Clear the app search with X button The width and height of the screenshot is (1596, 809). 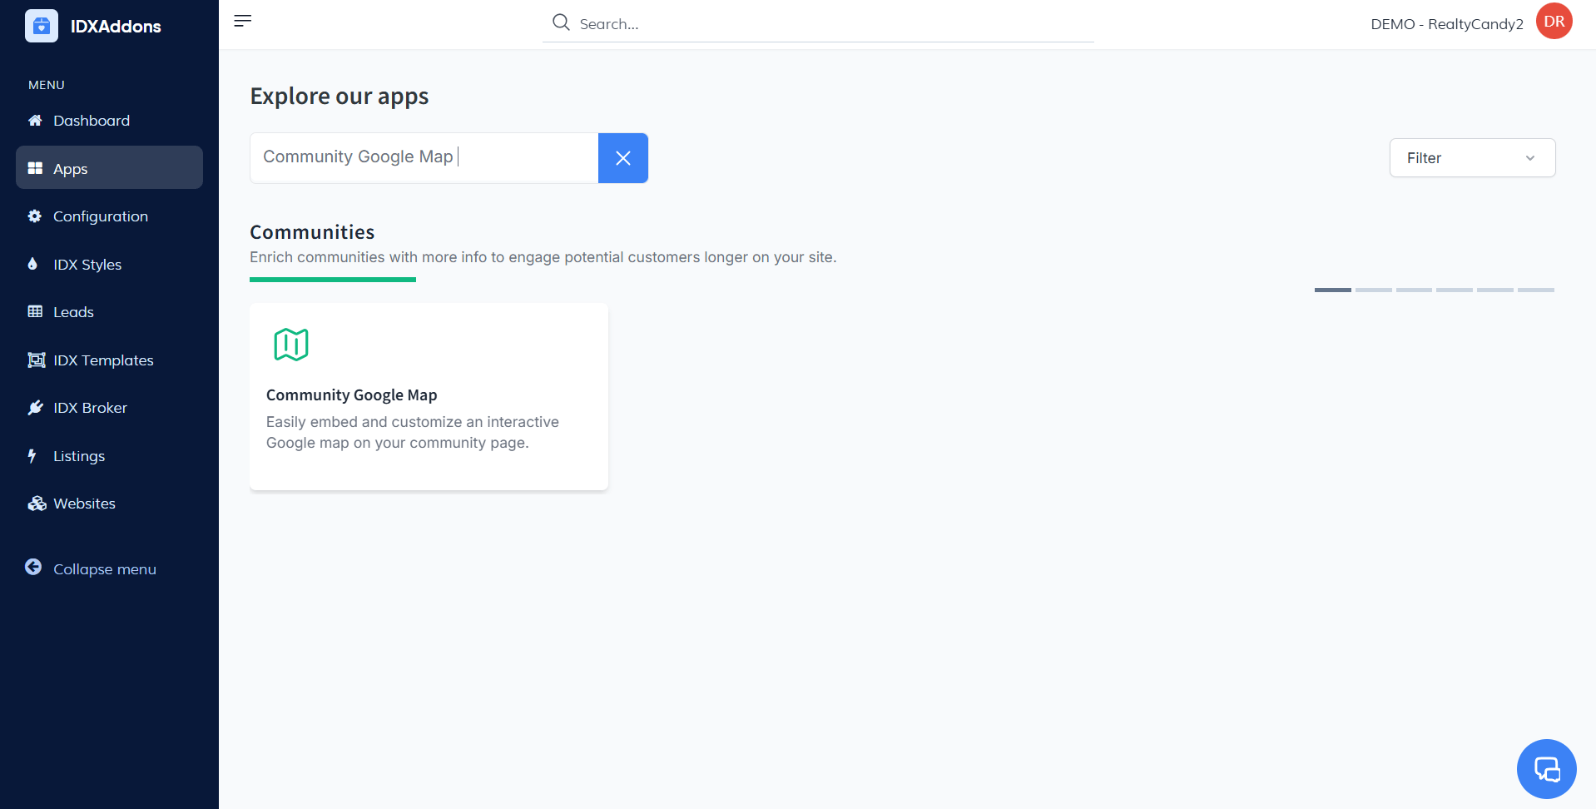click(x=622, y=158)
